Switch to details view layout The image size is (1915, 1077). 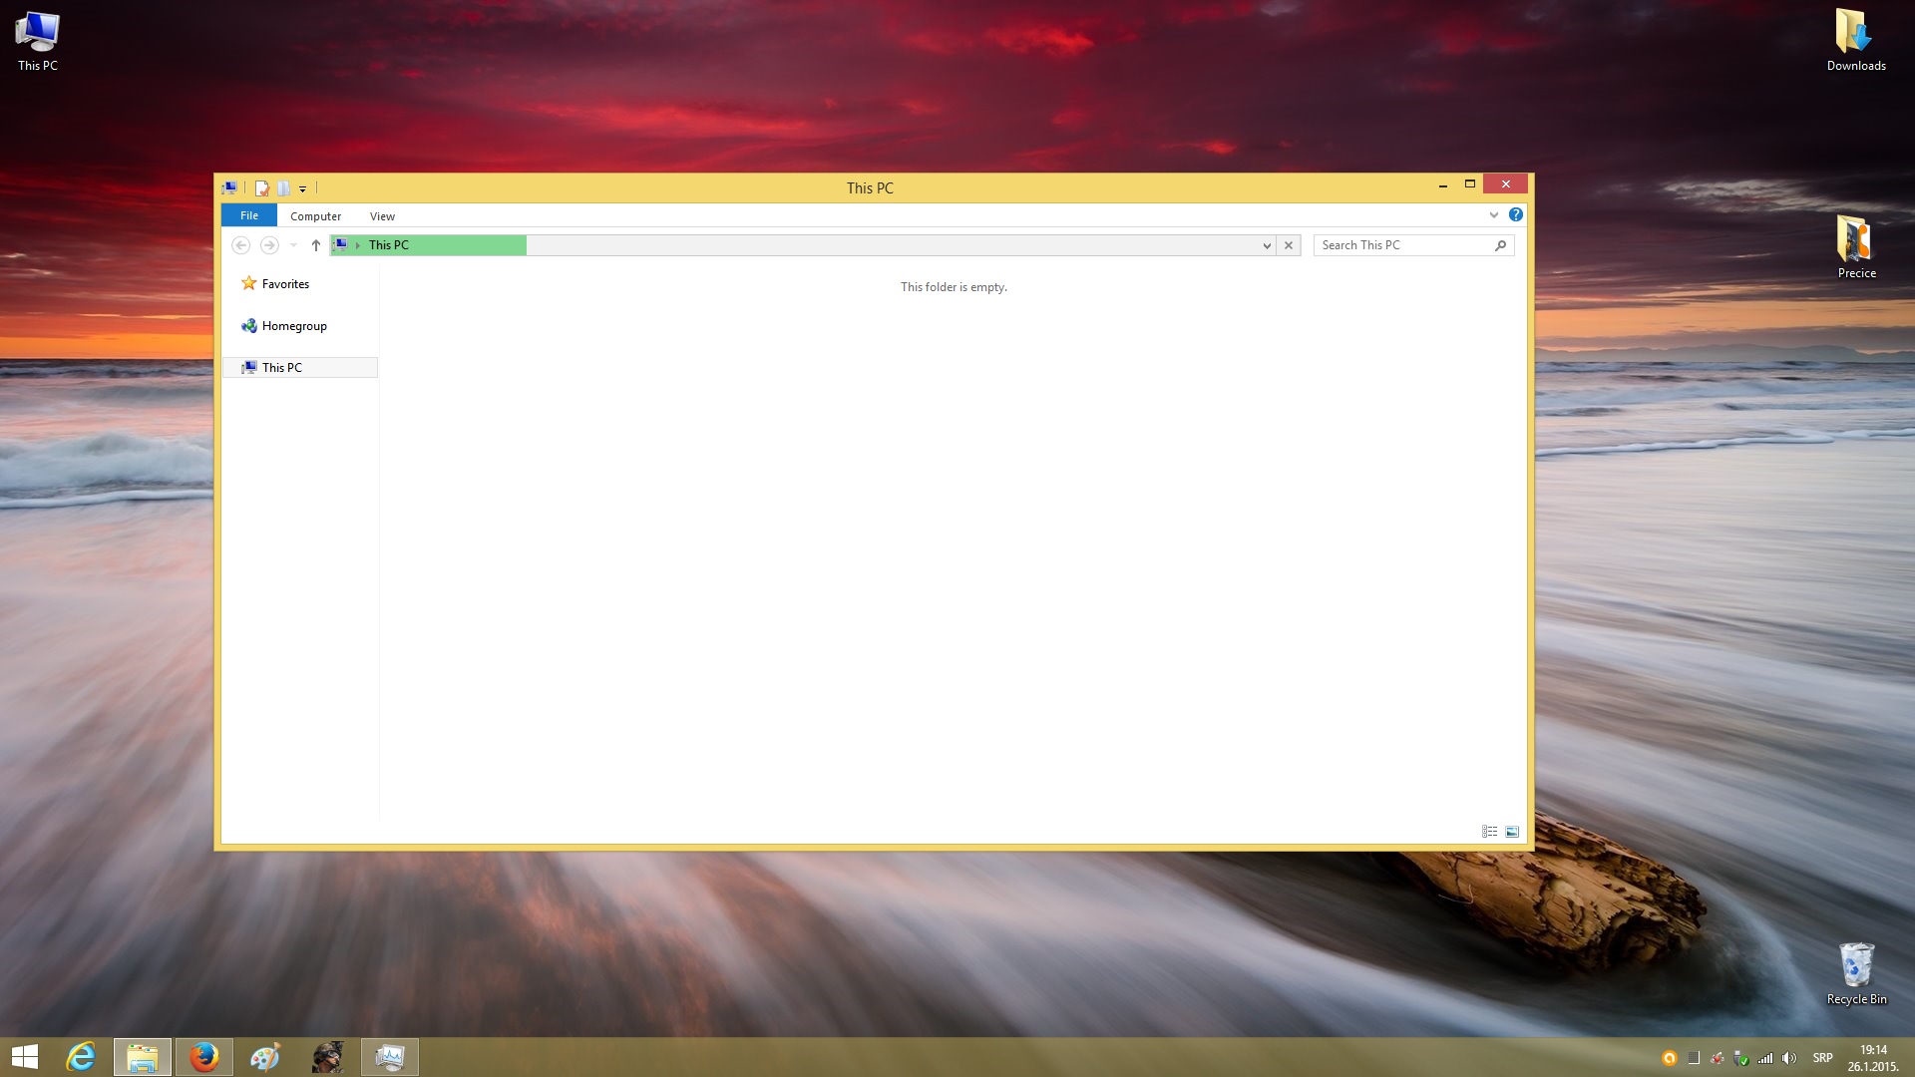[x=1489, y=832]
